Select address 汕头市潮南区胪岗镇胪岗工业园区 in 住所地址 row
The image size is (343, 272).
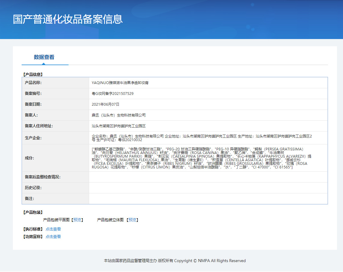coord(119,126)
